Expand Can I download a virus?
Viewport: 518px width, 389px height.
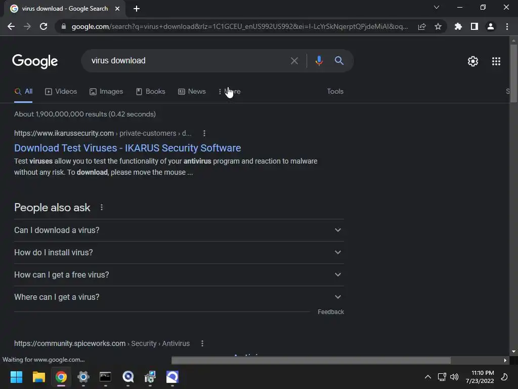(179, 230)
